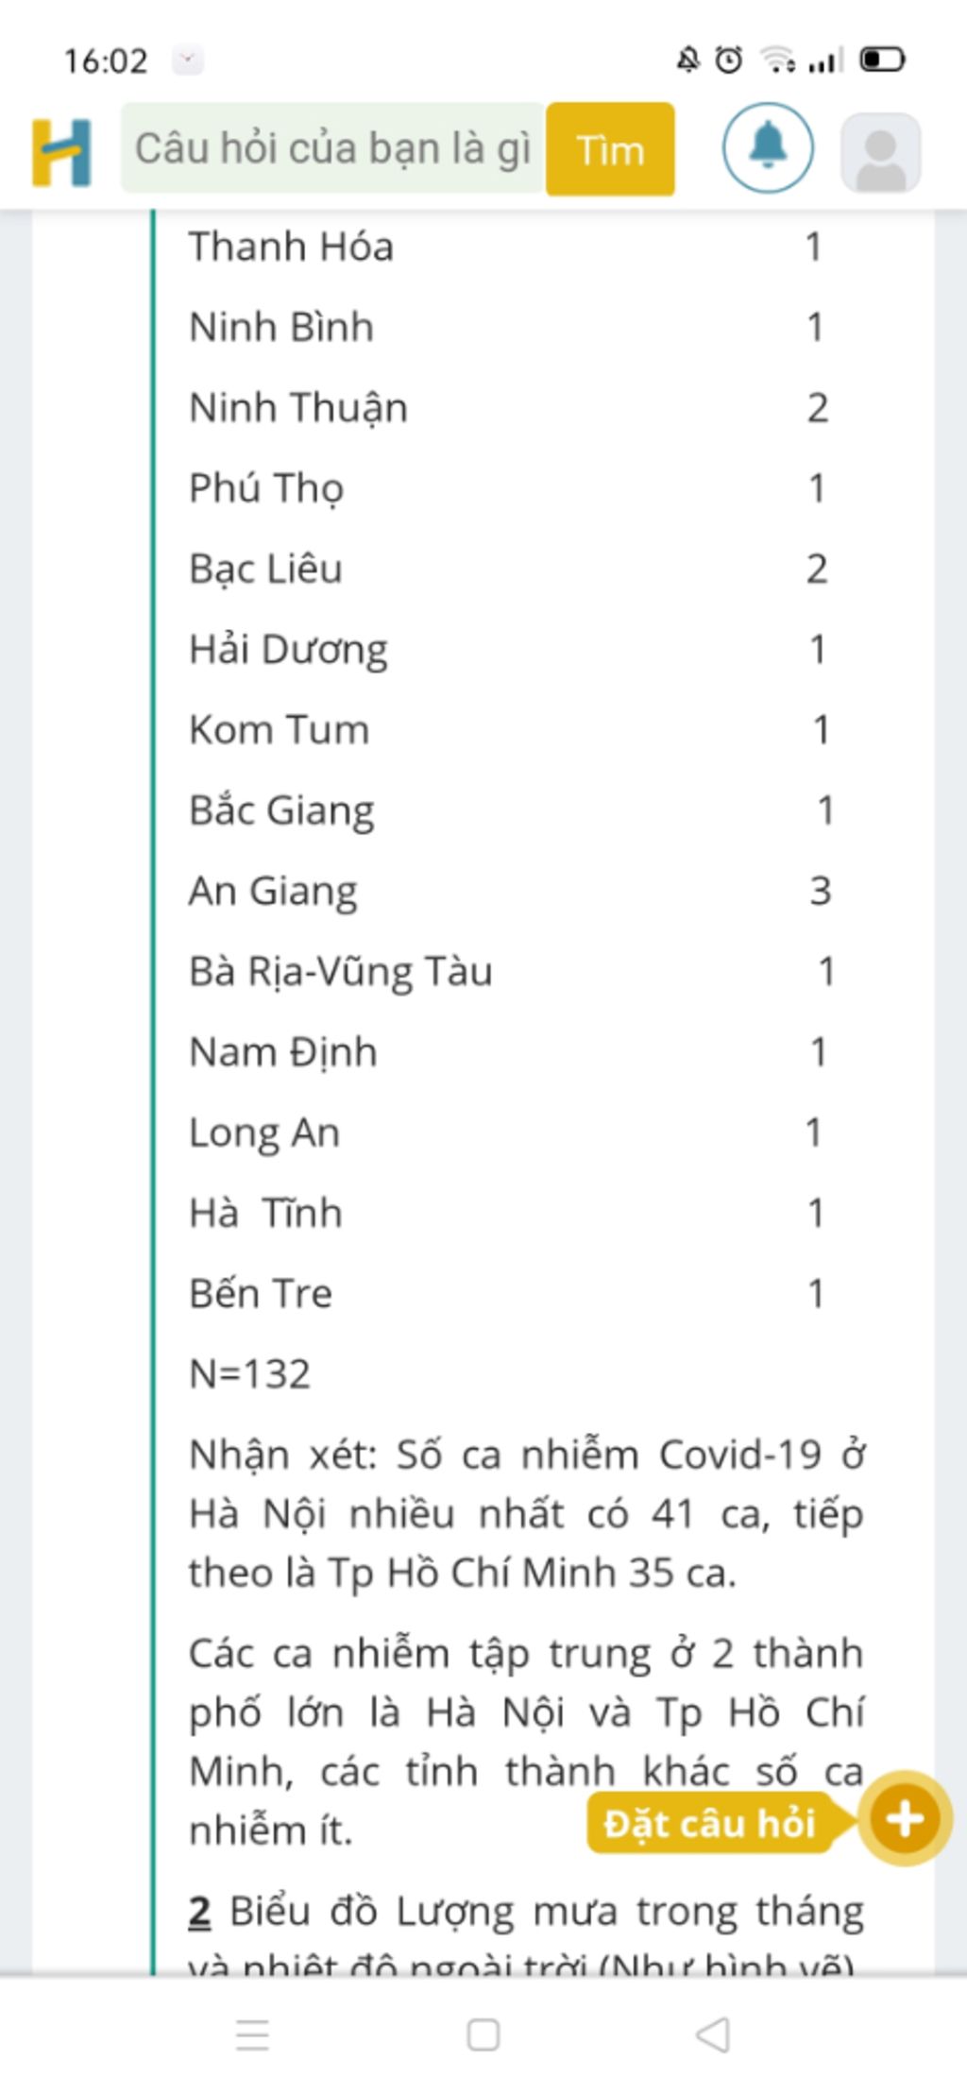Tap the yellow plus ask-question icon
Viewport: 967px width, 2094px height.
(904, 1819)
